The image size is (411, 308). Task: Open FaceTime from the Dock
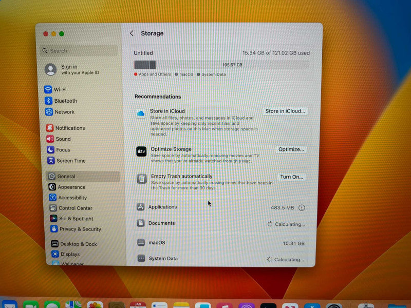(x=31, y=305)
